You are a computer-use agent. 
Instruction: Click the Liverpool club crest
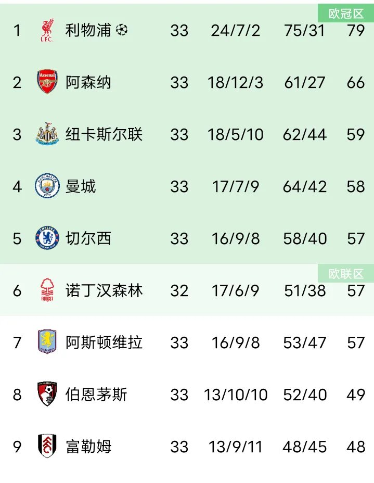(x=47, y=30)
